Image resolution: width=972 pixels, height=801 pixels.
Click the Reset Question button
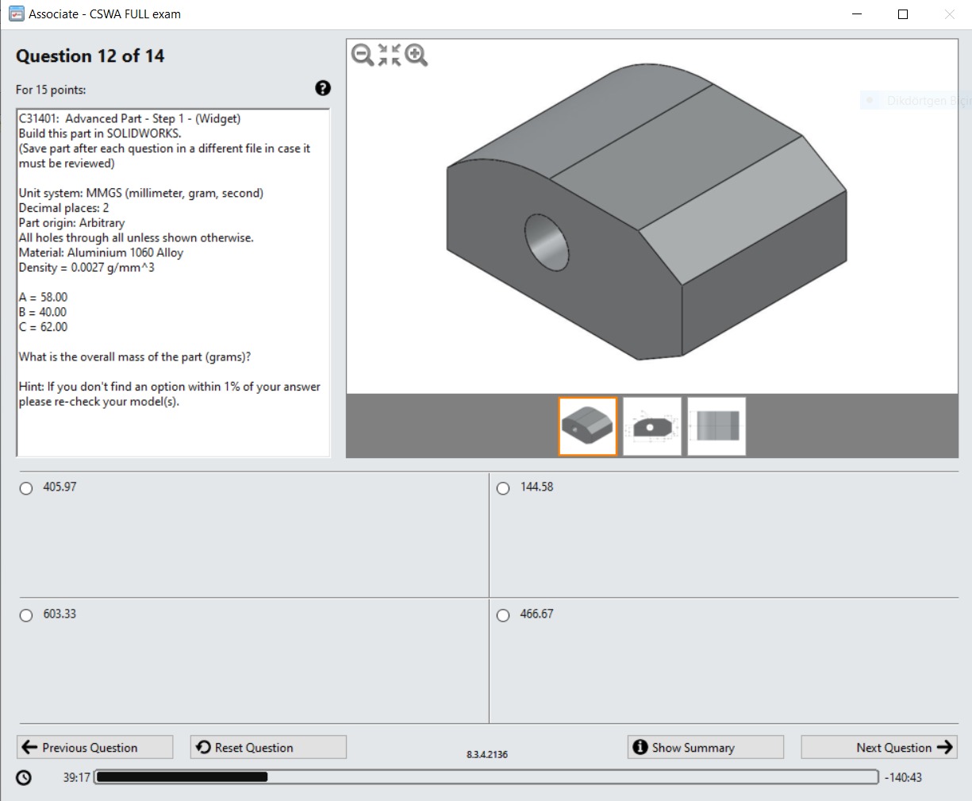tap(267, 746)
